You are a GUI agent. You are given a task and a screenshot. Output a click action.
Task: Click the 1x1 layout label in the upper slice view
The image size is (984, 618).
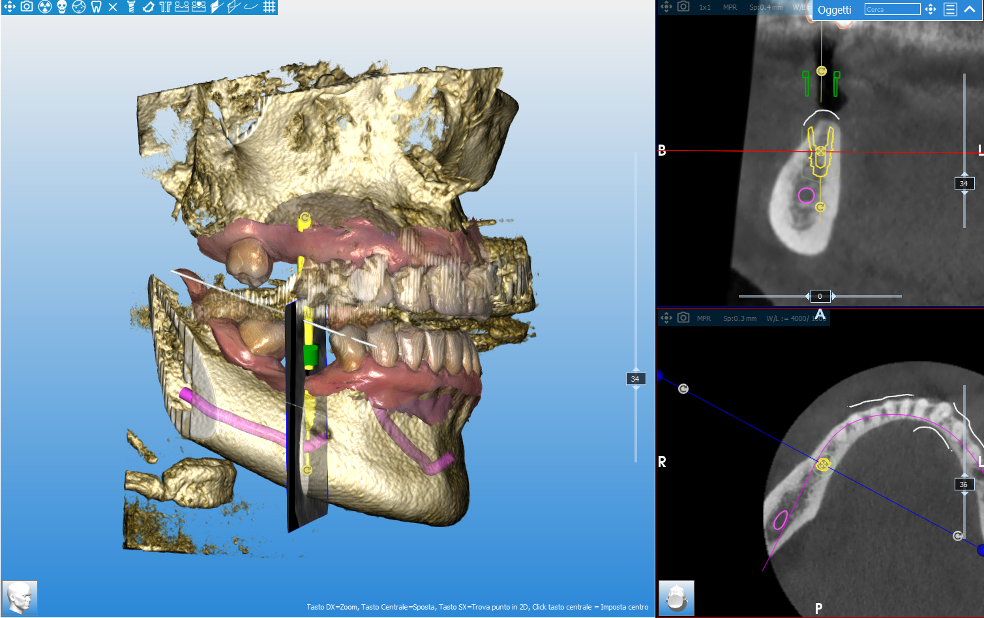point(705,7)
